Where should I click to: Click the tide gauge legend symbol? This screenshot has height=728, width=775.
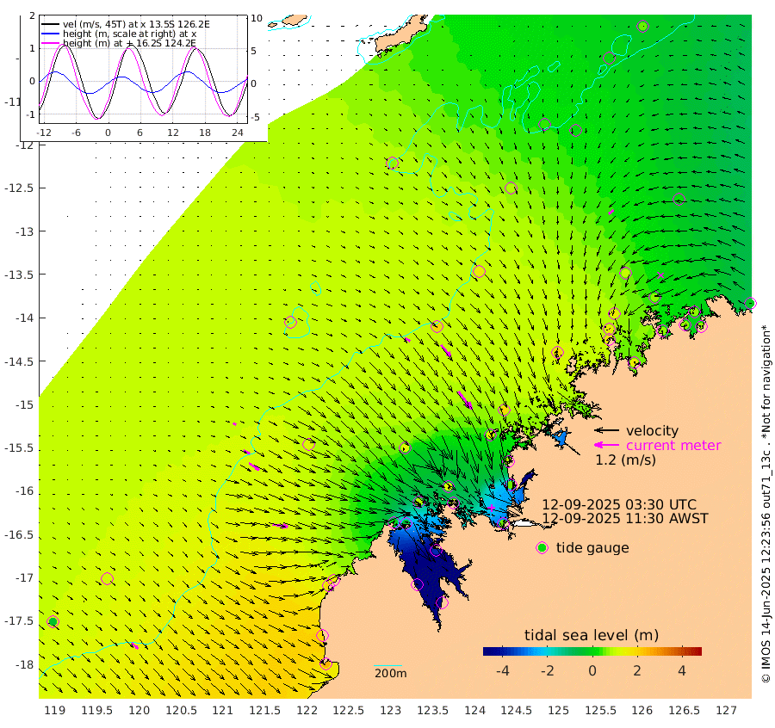coord(542,548)
